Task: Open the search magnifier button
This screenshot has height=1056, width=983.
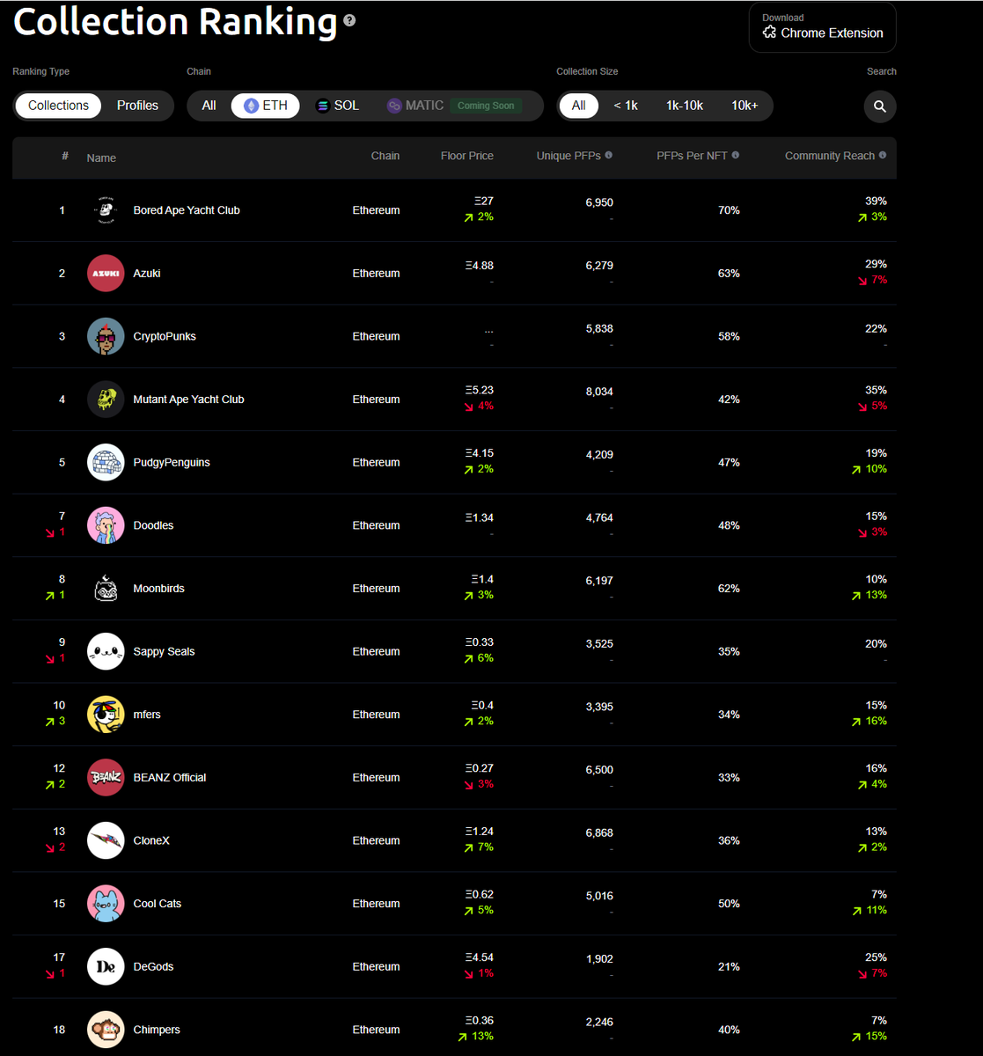Action: [x=880, y=106]
